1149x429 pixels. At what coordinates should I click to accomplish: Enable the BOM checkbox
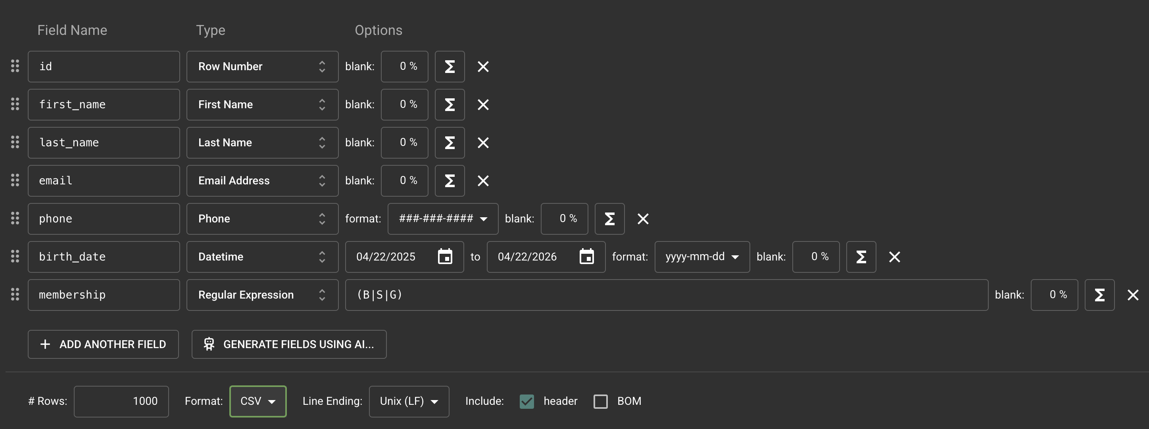click(600, 401)
